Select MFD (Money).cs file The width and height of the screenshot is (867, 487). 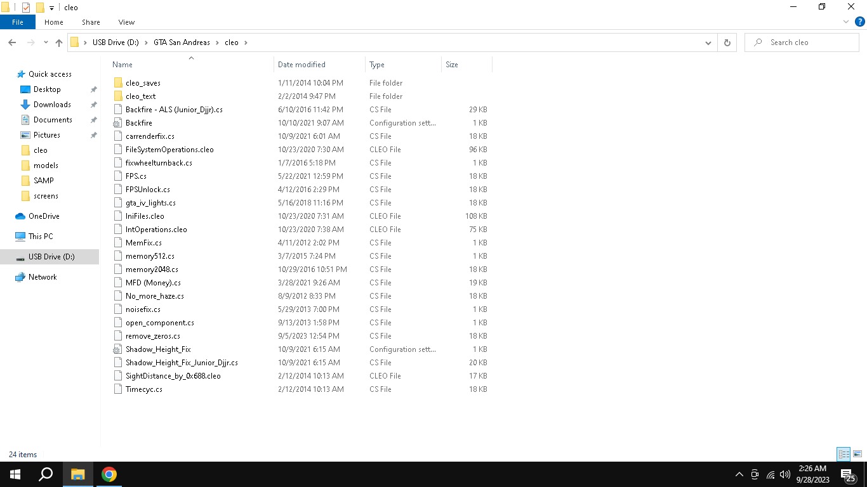[x=153, y=283]
